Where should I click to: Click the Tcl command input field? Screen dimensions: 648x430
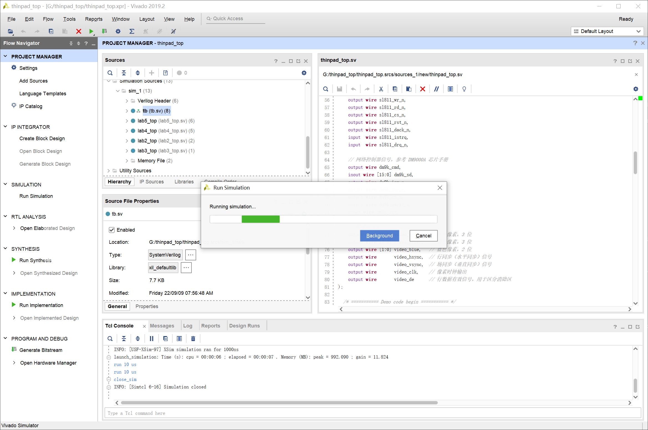(x=373, y=413)
